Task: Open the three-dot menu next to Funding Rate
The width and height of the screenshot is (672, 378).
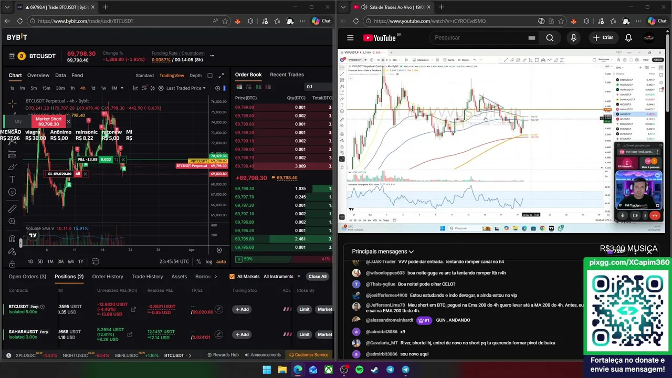Action: (212, 56)
